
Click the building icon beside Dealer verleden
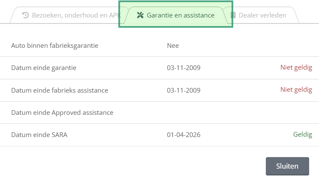point(233,15)
